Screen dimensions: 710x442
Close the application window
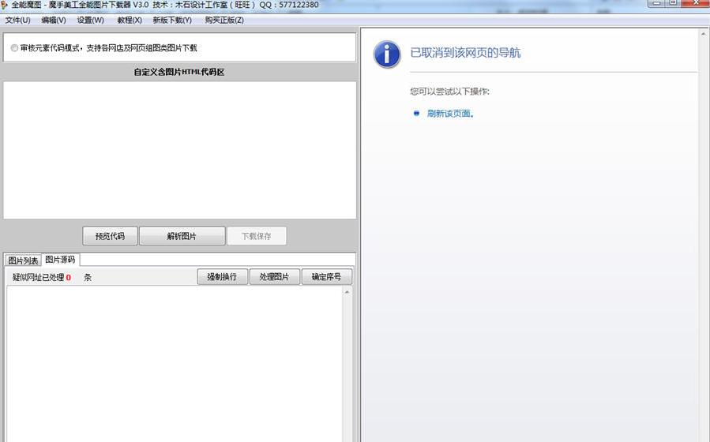pos(696,2)
